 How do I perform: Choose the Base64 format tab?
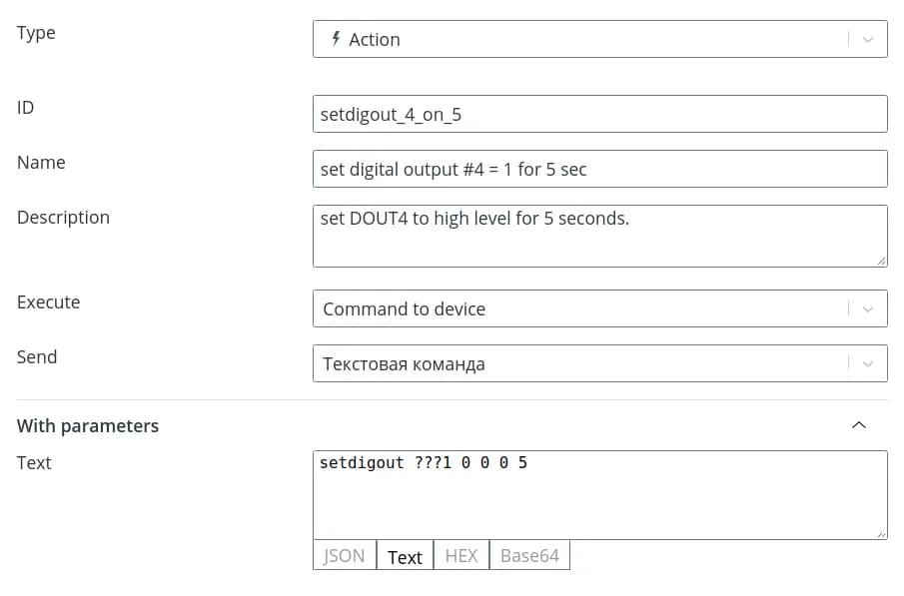pos(529,556)
